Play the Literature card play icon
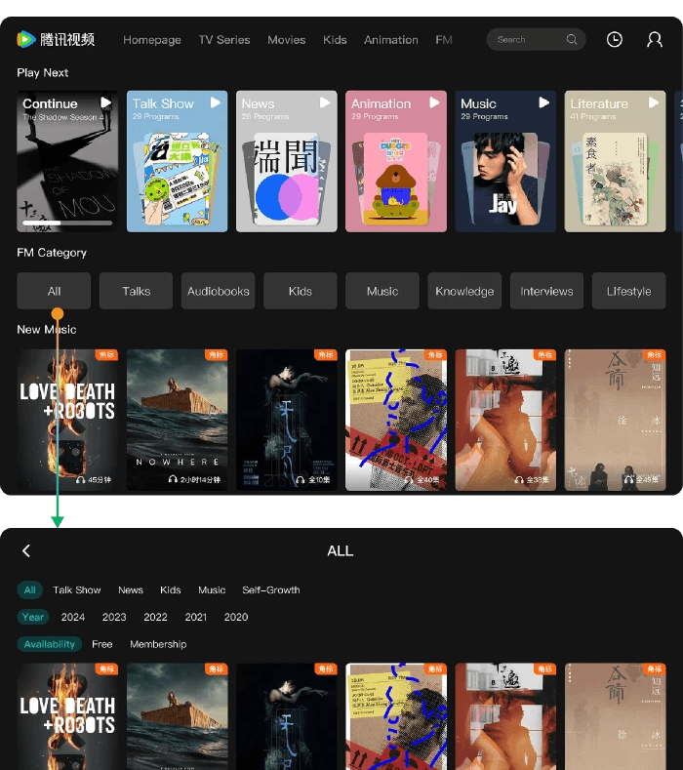Screen dimensions: 683x770 [x=653, y=102]
